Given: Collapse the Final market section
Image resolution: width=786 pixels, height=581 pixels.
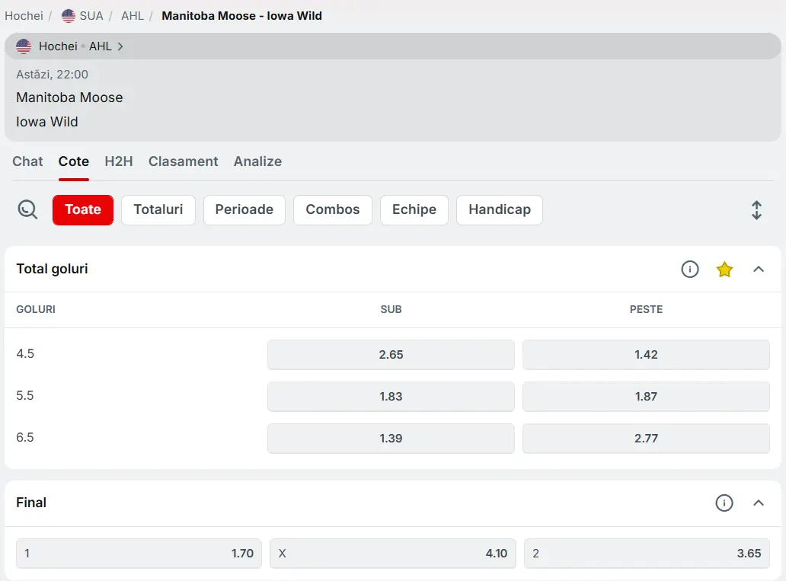Looking at the screenshot, I should point(759,503).
